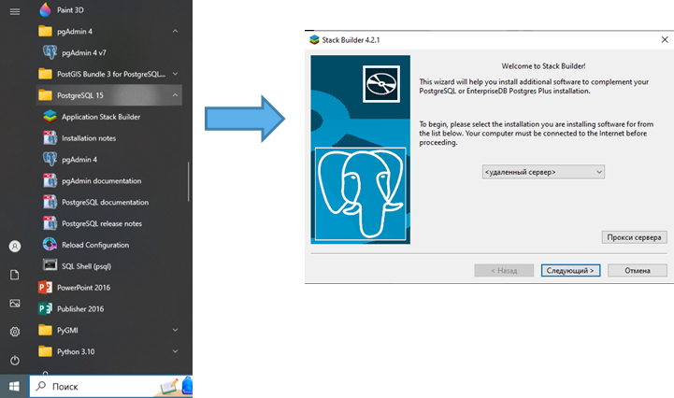Click the Stack Builder title bar icon

[x=314, y=39]
